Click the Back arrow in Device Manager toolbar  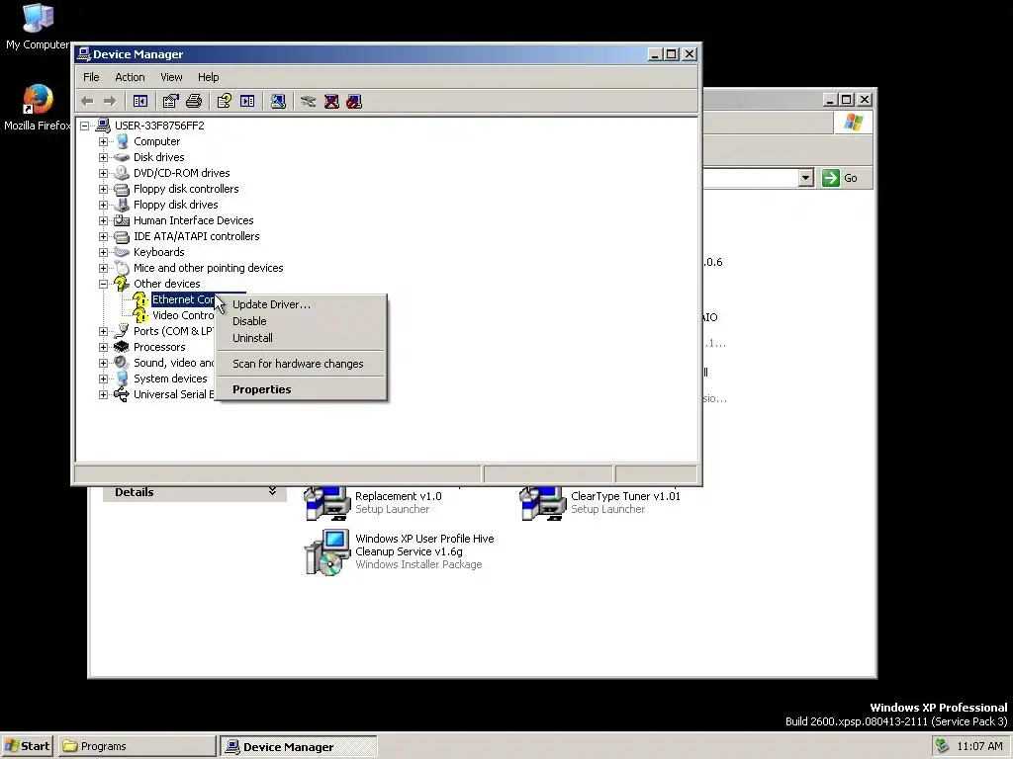[88, 102]
